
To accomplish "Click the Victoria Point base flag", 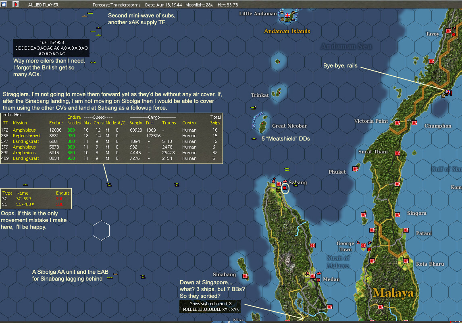I will 397,123.
